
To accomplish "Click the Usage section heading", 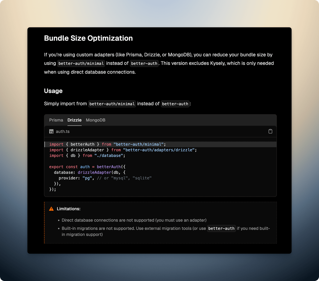I will [53, 91].
